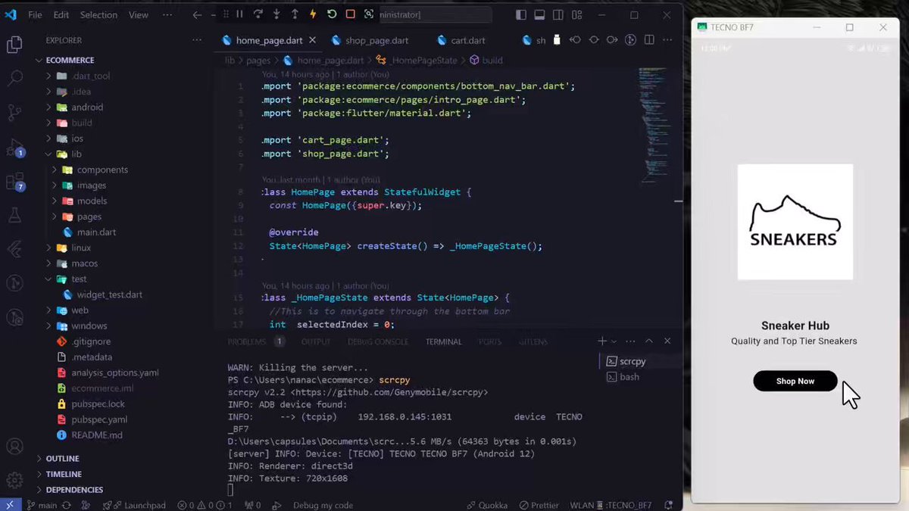This screenshot has width=909, height=511.
Task: Click the green Restart debug icon
Action: pyautogui.click(x=332, y=14)
